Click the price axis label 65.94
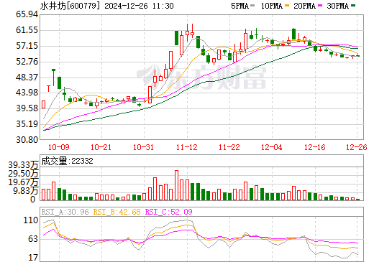The image size is (374, 262). (x=27, y=14)
